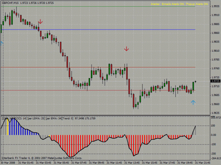Select the lower red line near 1.9700
Image resolution: width=221 pixels, height=165 pixels.
click(x=98, y=90)
